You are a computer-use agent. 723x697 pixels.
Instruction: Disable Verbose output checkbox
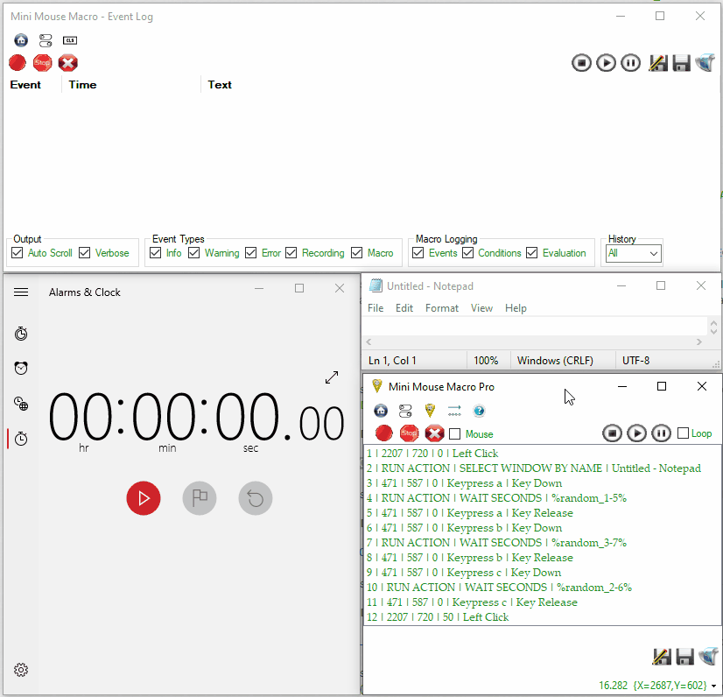85,253
